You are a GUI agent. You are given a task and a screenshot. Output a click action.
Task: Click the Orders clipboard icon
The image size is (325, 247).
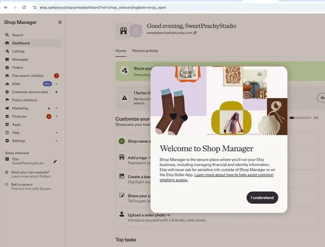point(7,68)
